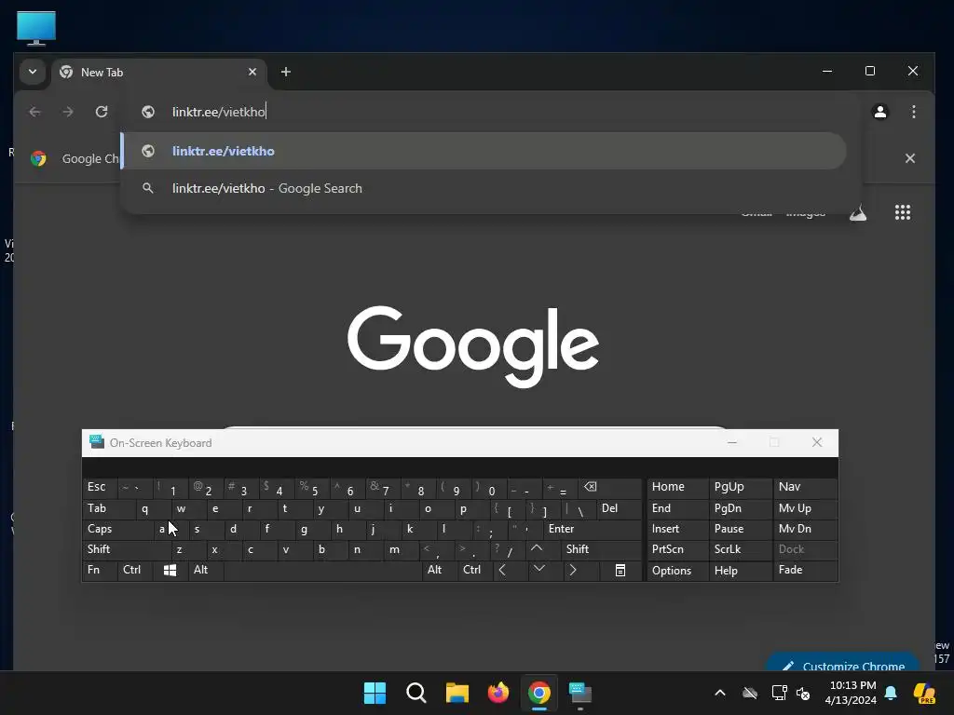Toggle the Fn key
The image size is (954, 715).
[101, 571]
